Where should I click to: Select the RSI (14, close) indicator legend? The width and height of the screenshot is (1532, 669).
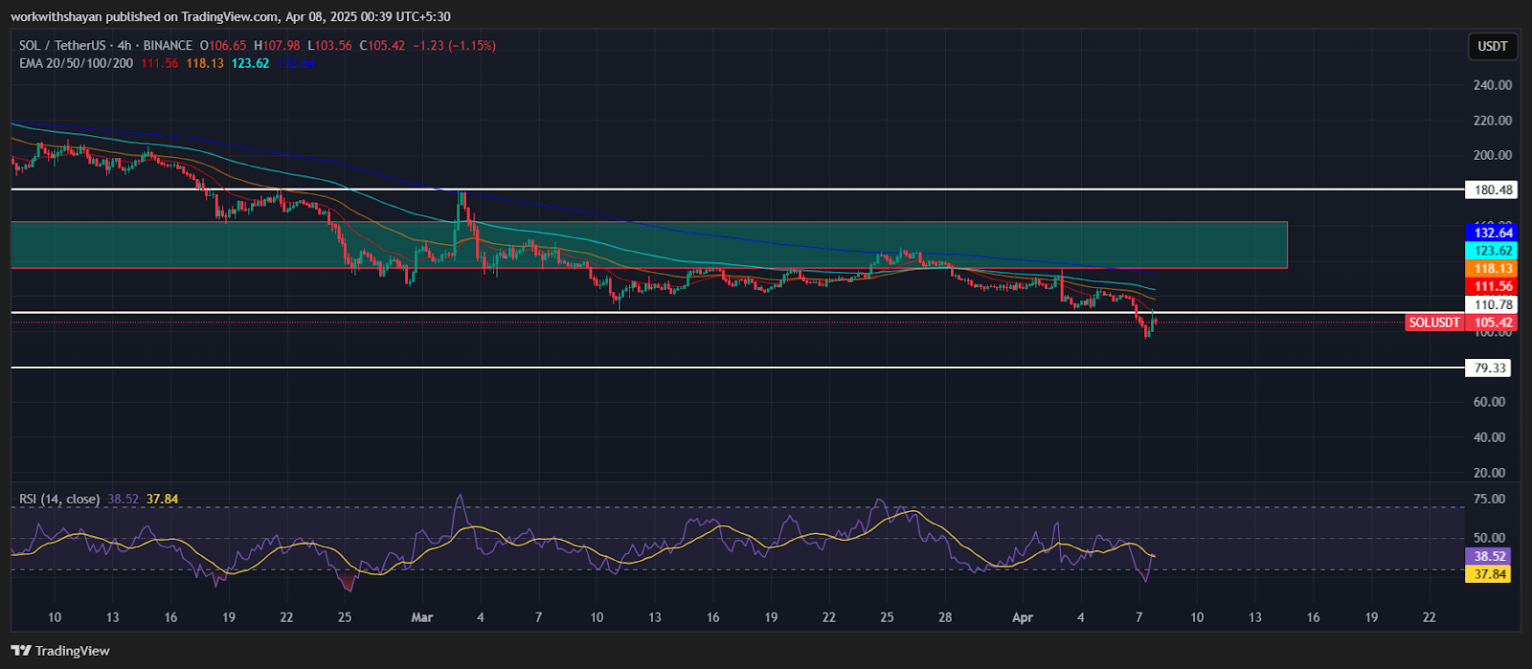click(58, 499)
